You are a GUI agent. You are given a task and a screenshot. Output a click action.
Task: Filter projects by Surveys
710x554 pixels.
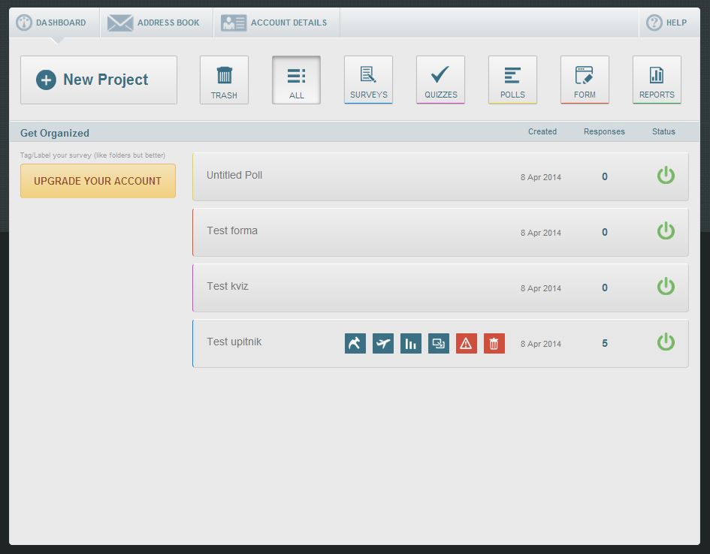point(368,80)
